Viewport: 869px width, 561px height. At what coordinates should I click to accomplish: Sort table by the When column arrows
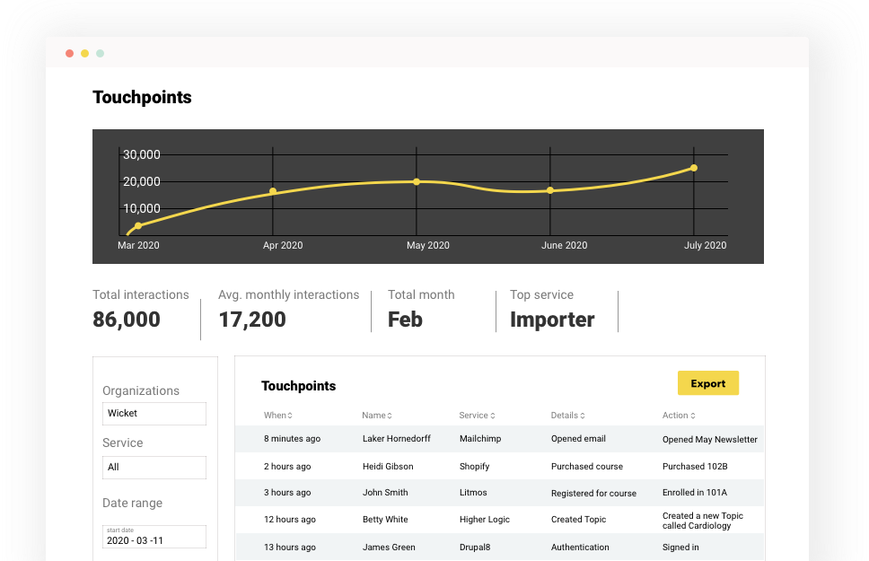click(290, 416)
